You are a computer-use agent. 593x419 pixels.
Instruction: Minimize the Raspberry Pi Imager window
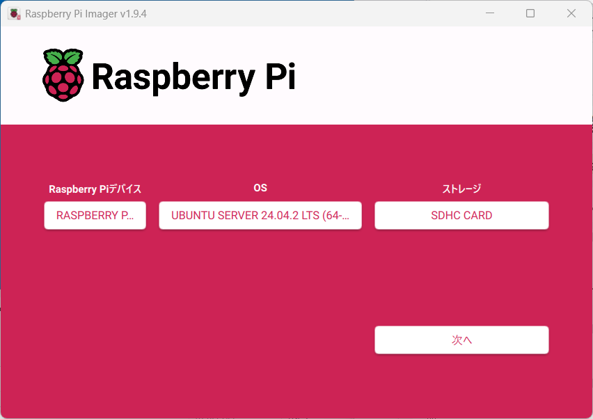click(490, 13)
